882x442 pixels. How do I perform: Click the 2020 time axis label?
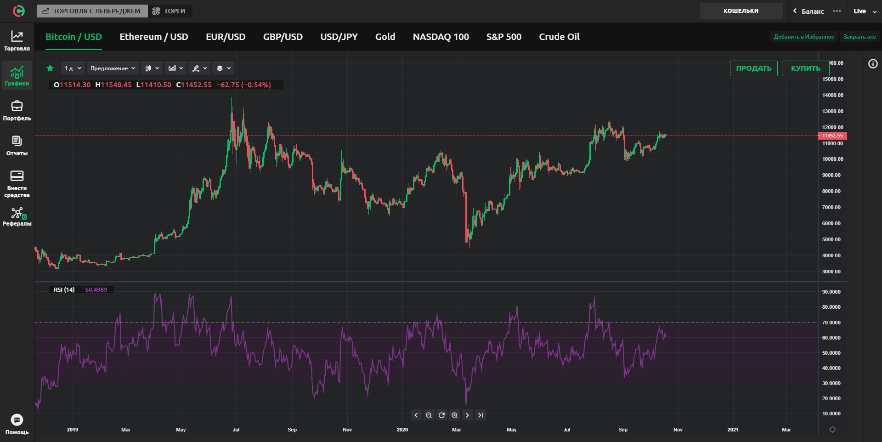402,430
